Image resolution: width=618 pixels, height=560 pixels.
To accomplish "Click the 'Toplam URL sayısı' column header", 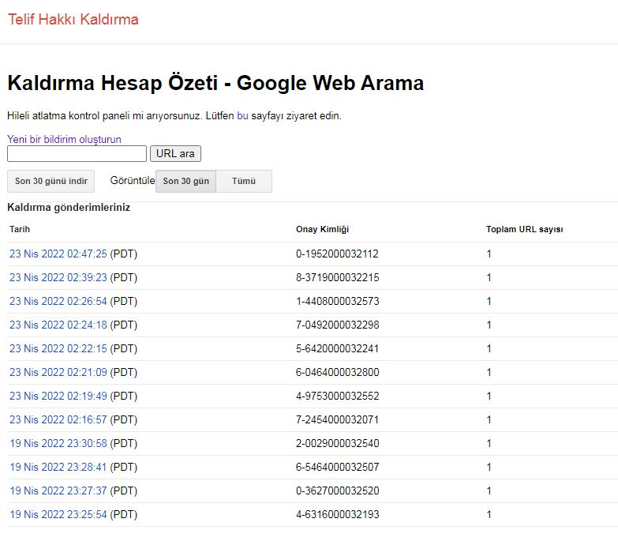I will 525,229.
